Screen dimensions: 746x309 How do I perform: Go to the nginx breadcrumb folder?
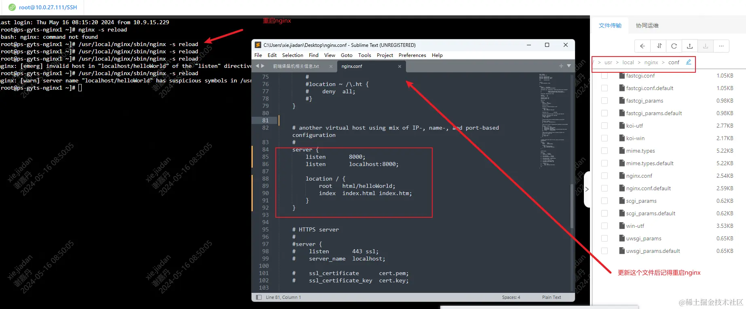tap(651, 62)
